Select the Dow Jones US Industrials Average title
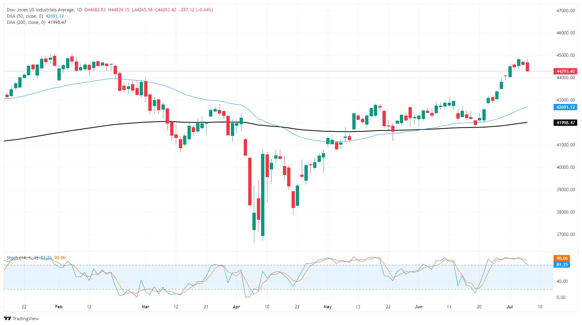 pyautogui.click(x=40, y=10)
